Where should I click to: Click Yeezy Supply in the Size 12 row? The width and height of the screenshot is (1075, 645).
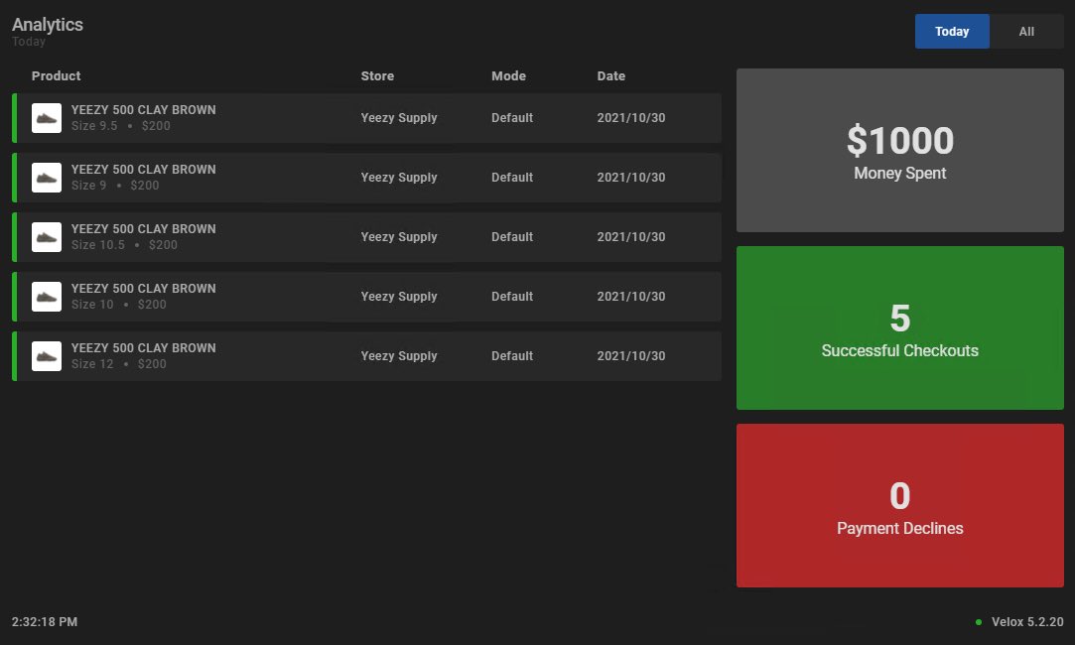(399, 356)
